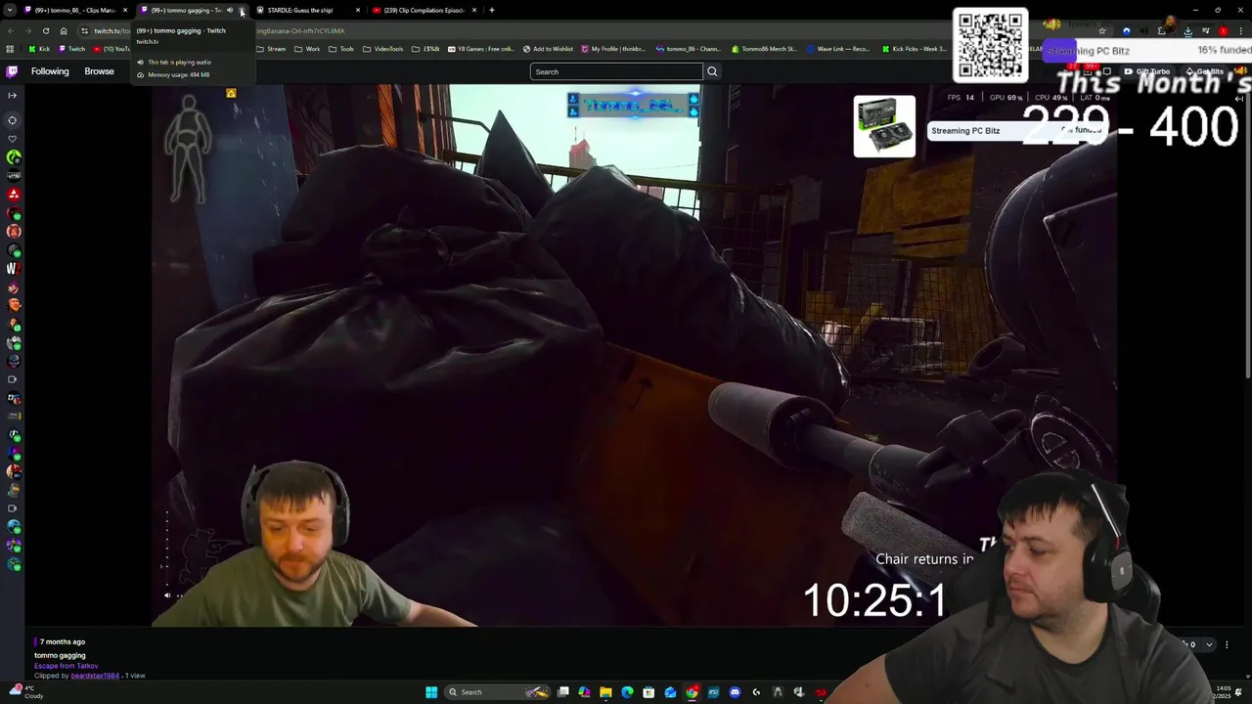Open tommo_86 Channel bookmark
1252x704 pixels.
(691, 49)
